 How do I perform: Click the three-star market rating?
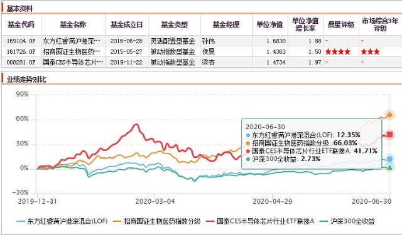click(x=370, y=52)
